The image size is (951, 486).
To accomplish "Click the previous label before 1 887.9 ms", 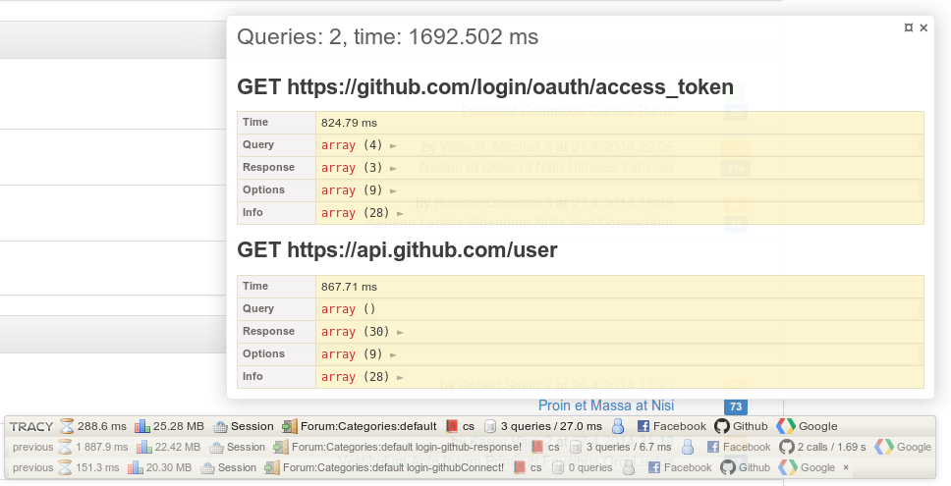I will click(32, 447).
